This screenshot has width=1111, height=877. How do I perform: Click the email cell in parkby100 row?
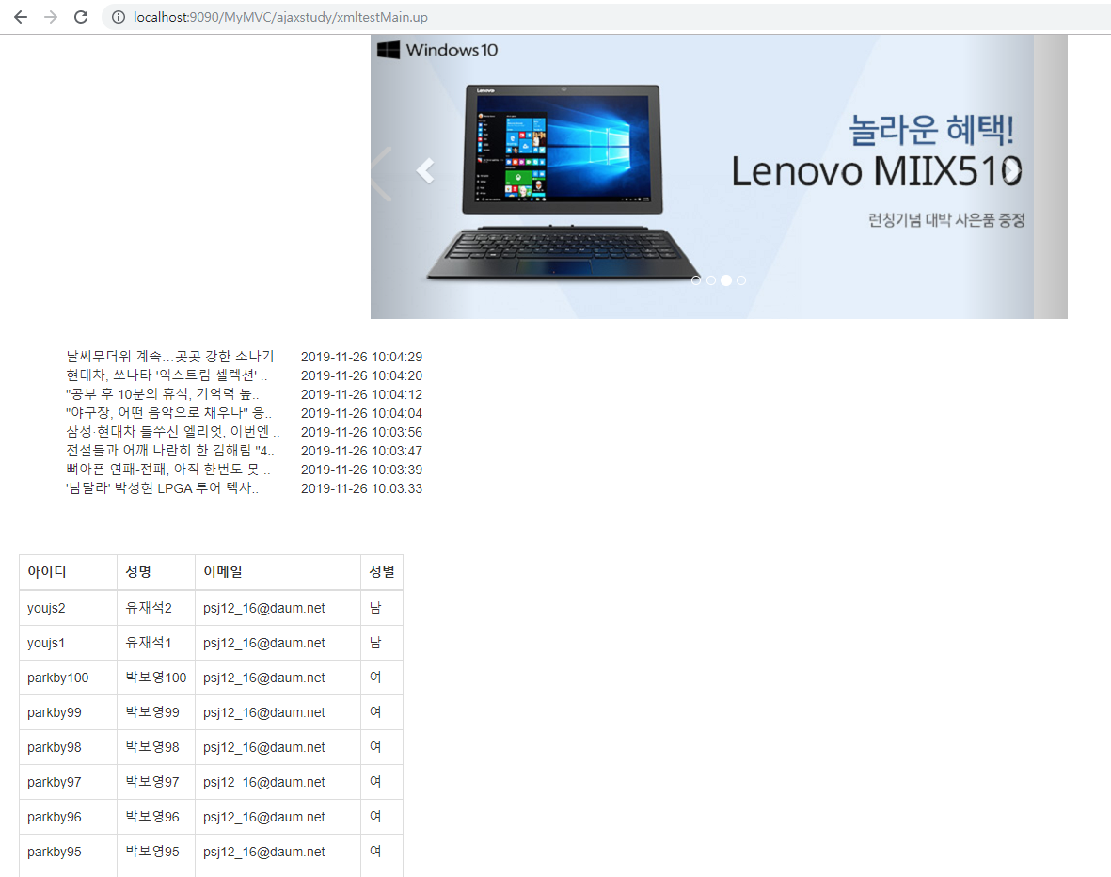click(278, 678)
